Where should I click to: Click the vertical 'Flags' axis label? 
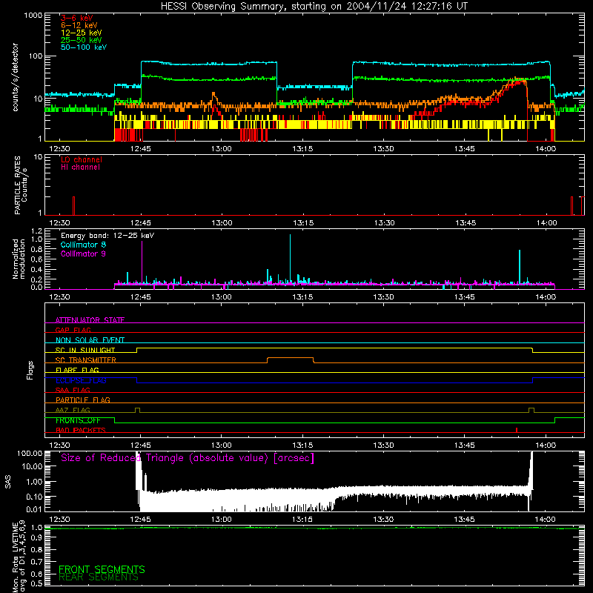(x=30, y=370)
